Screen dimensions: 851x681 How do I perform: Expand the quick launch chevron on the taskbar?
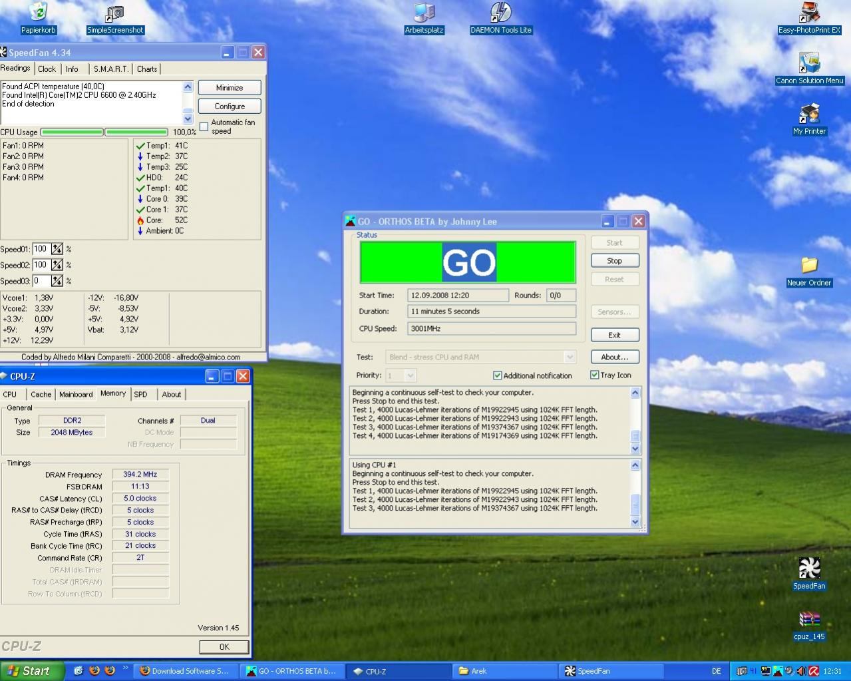[126, 668]
